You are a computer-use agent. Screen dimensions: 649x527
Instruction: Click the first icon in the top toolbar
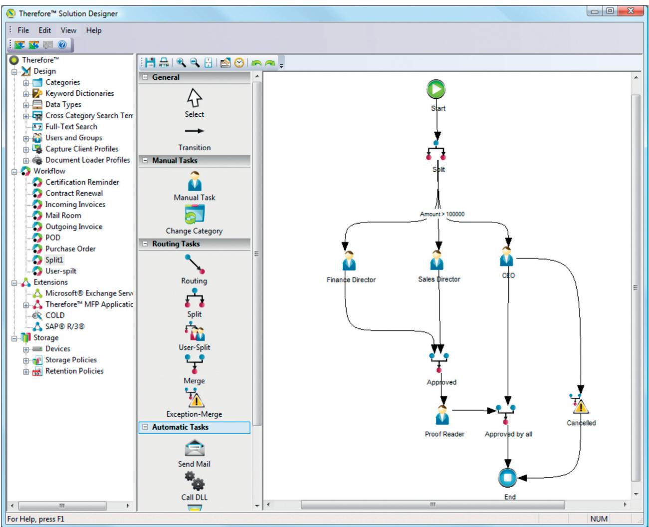pos(19,45)
